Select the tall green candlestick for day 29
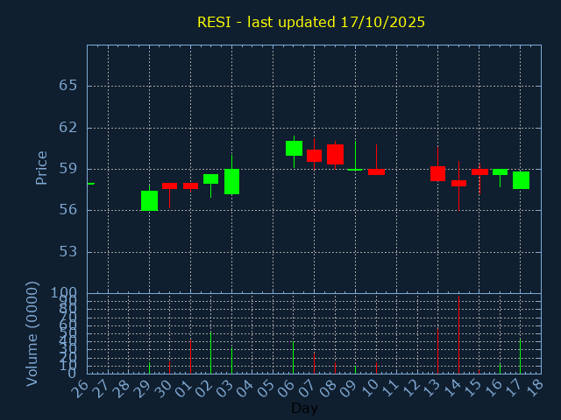The height and width of the screenshot is (420, 561). (149, 200)
